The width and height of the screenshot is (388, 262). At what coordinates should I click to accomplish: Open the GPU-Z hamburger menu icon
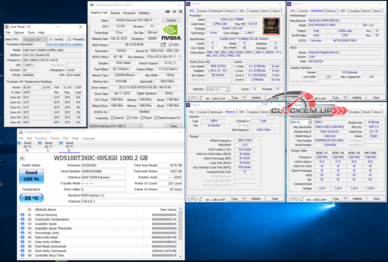tap(181, 12)
